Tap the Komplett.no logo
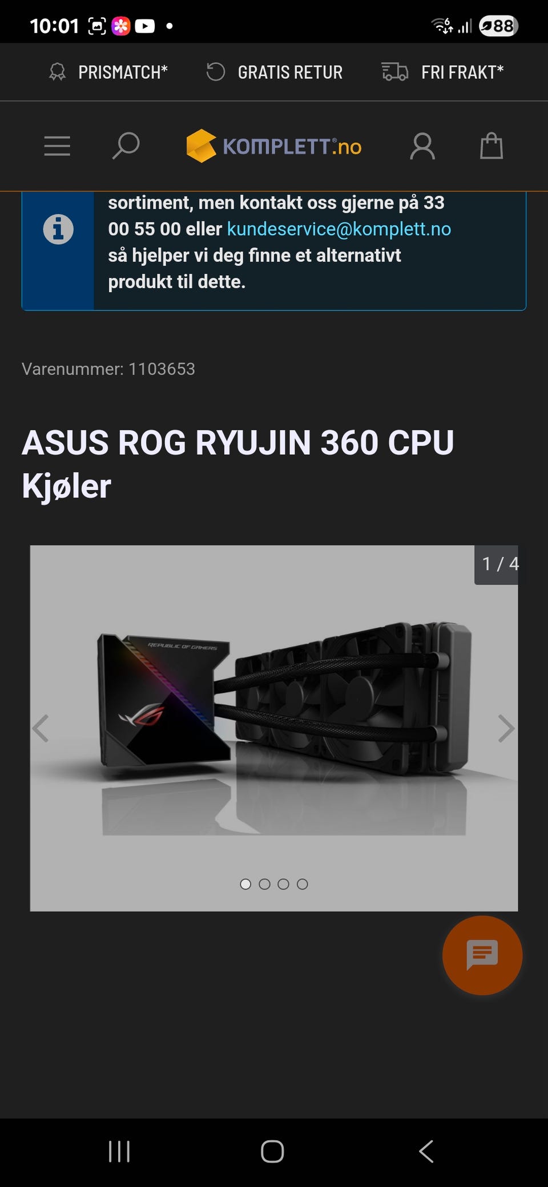The width and height of the screenshot is (548, 1187). (x=274, y=146)
